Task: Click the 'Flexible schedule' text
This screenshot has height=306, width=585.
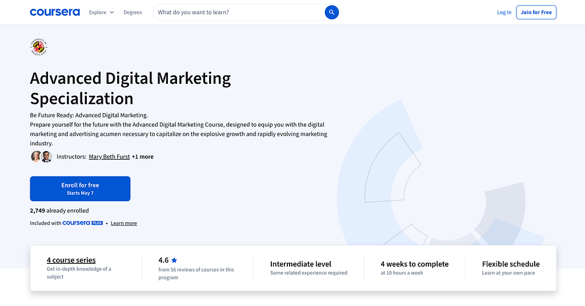Action: pyautogui.click(x=511, y=264)
